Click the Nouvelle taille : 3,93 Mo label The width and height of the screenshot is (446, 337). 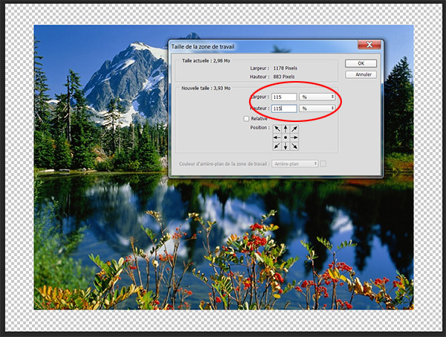206,89
